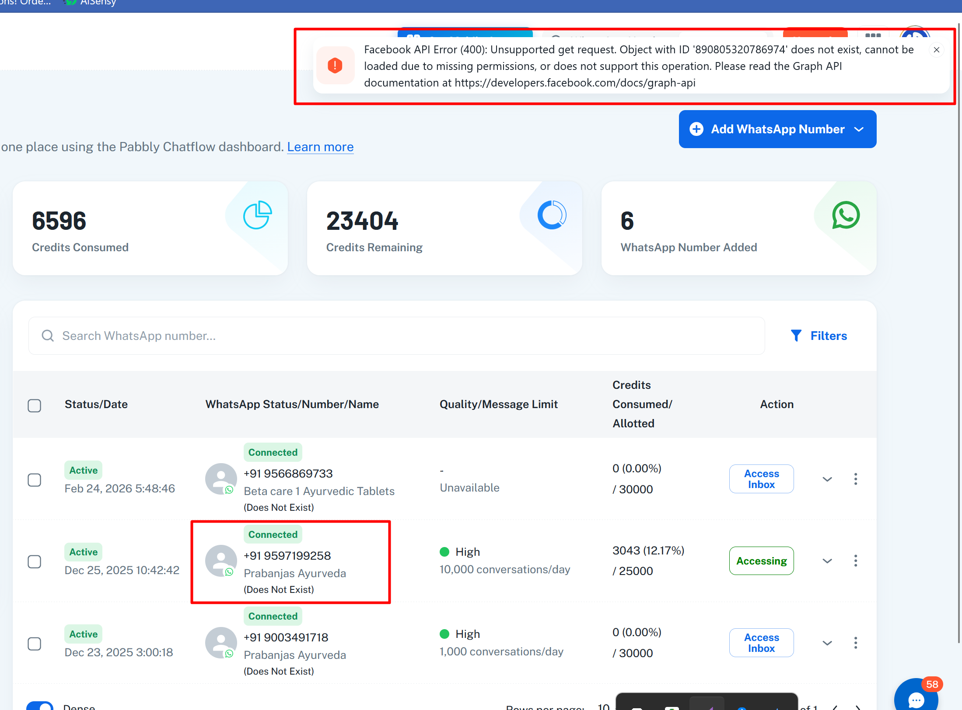Open the Filters panel

(x=819, y=336)
